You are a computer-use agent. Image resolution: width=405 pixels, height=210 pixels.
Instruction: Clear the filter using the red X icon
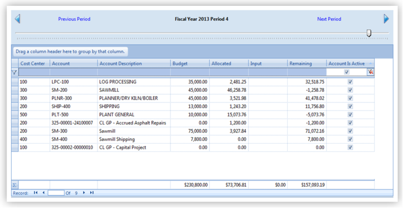[x=370, y=72]
